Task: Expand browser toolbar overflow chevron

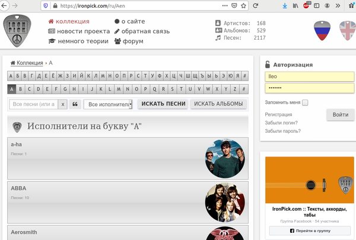Action: click(x=338, y=6)
